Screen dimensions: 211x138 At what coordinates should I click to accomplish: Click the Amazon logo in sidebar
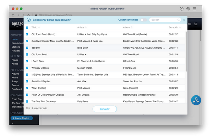tap(17, 24)
